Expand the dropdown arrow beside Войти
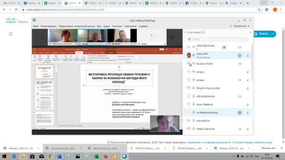Image resolution: width=285 pixels, height=160 pixels. click(273, 34)
